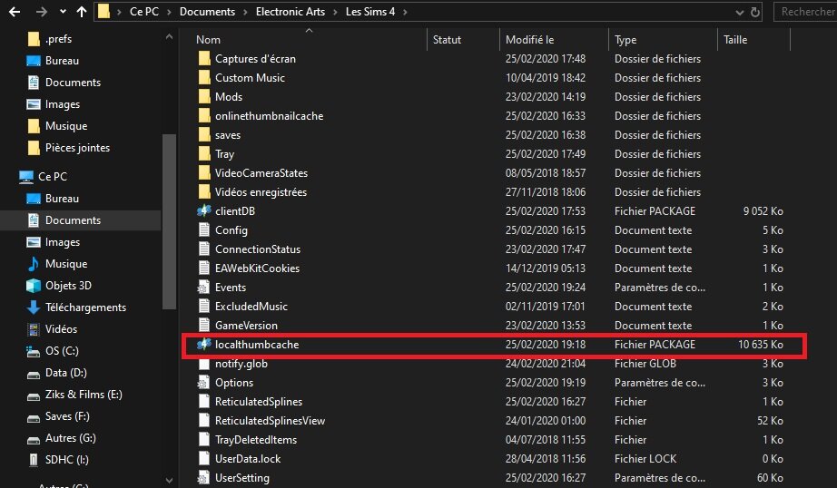Image resolution: width=837 pixels, height=488 pixels.
Task: Sort files by the Nom column header
Action: (208, 40)
